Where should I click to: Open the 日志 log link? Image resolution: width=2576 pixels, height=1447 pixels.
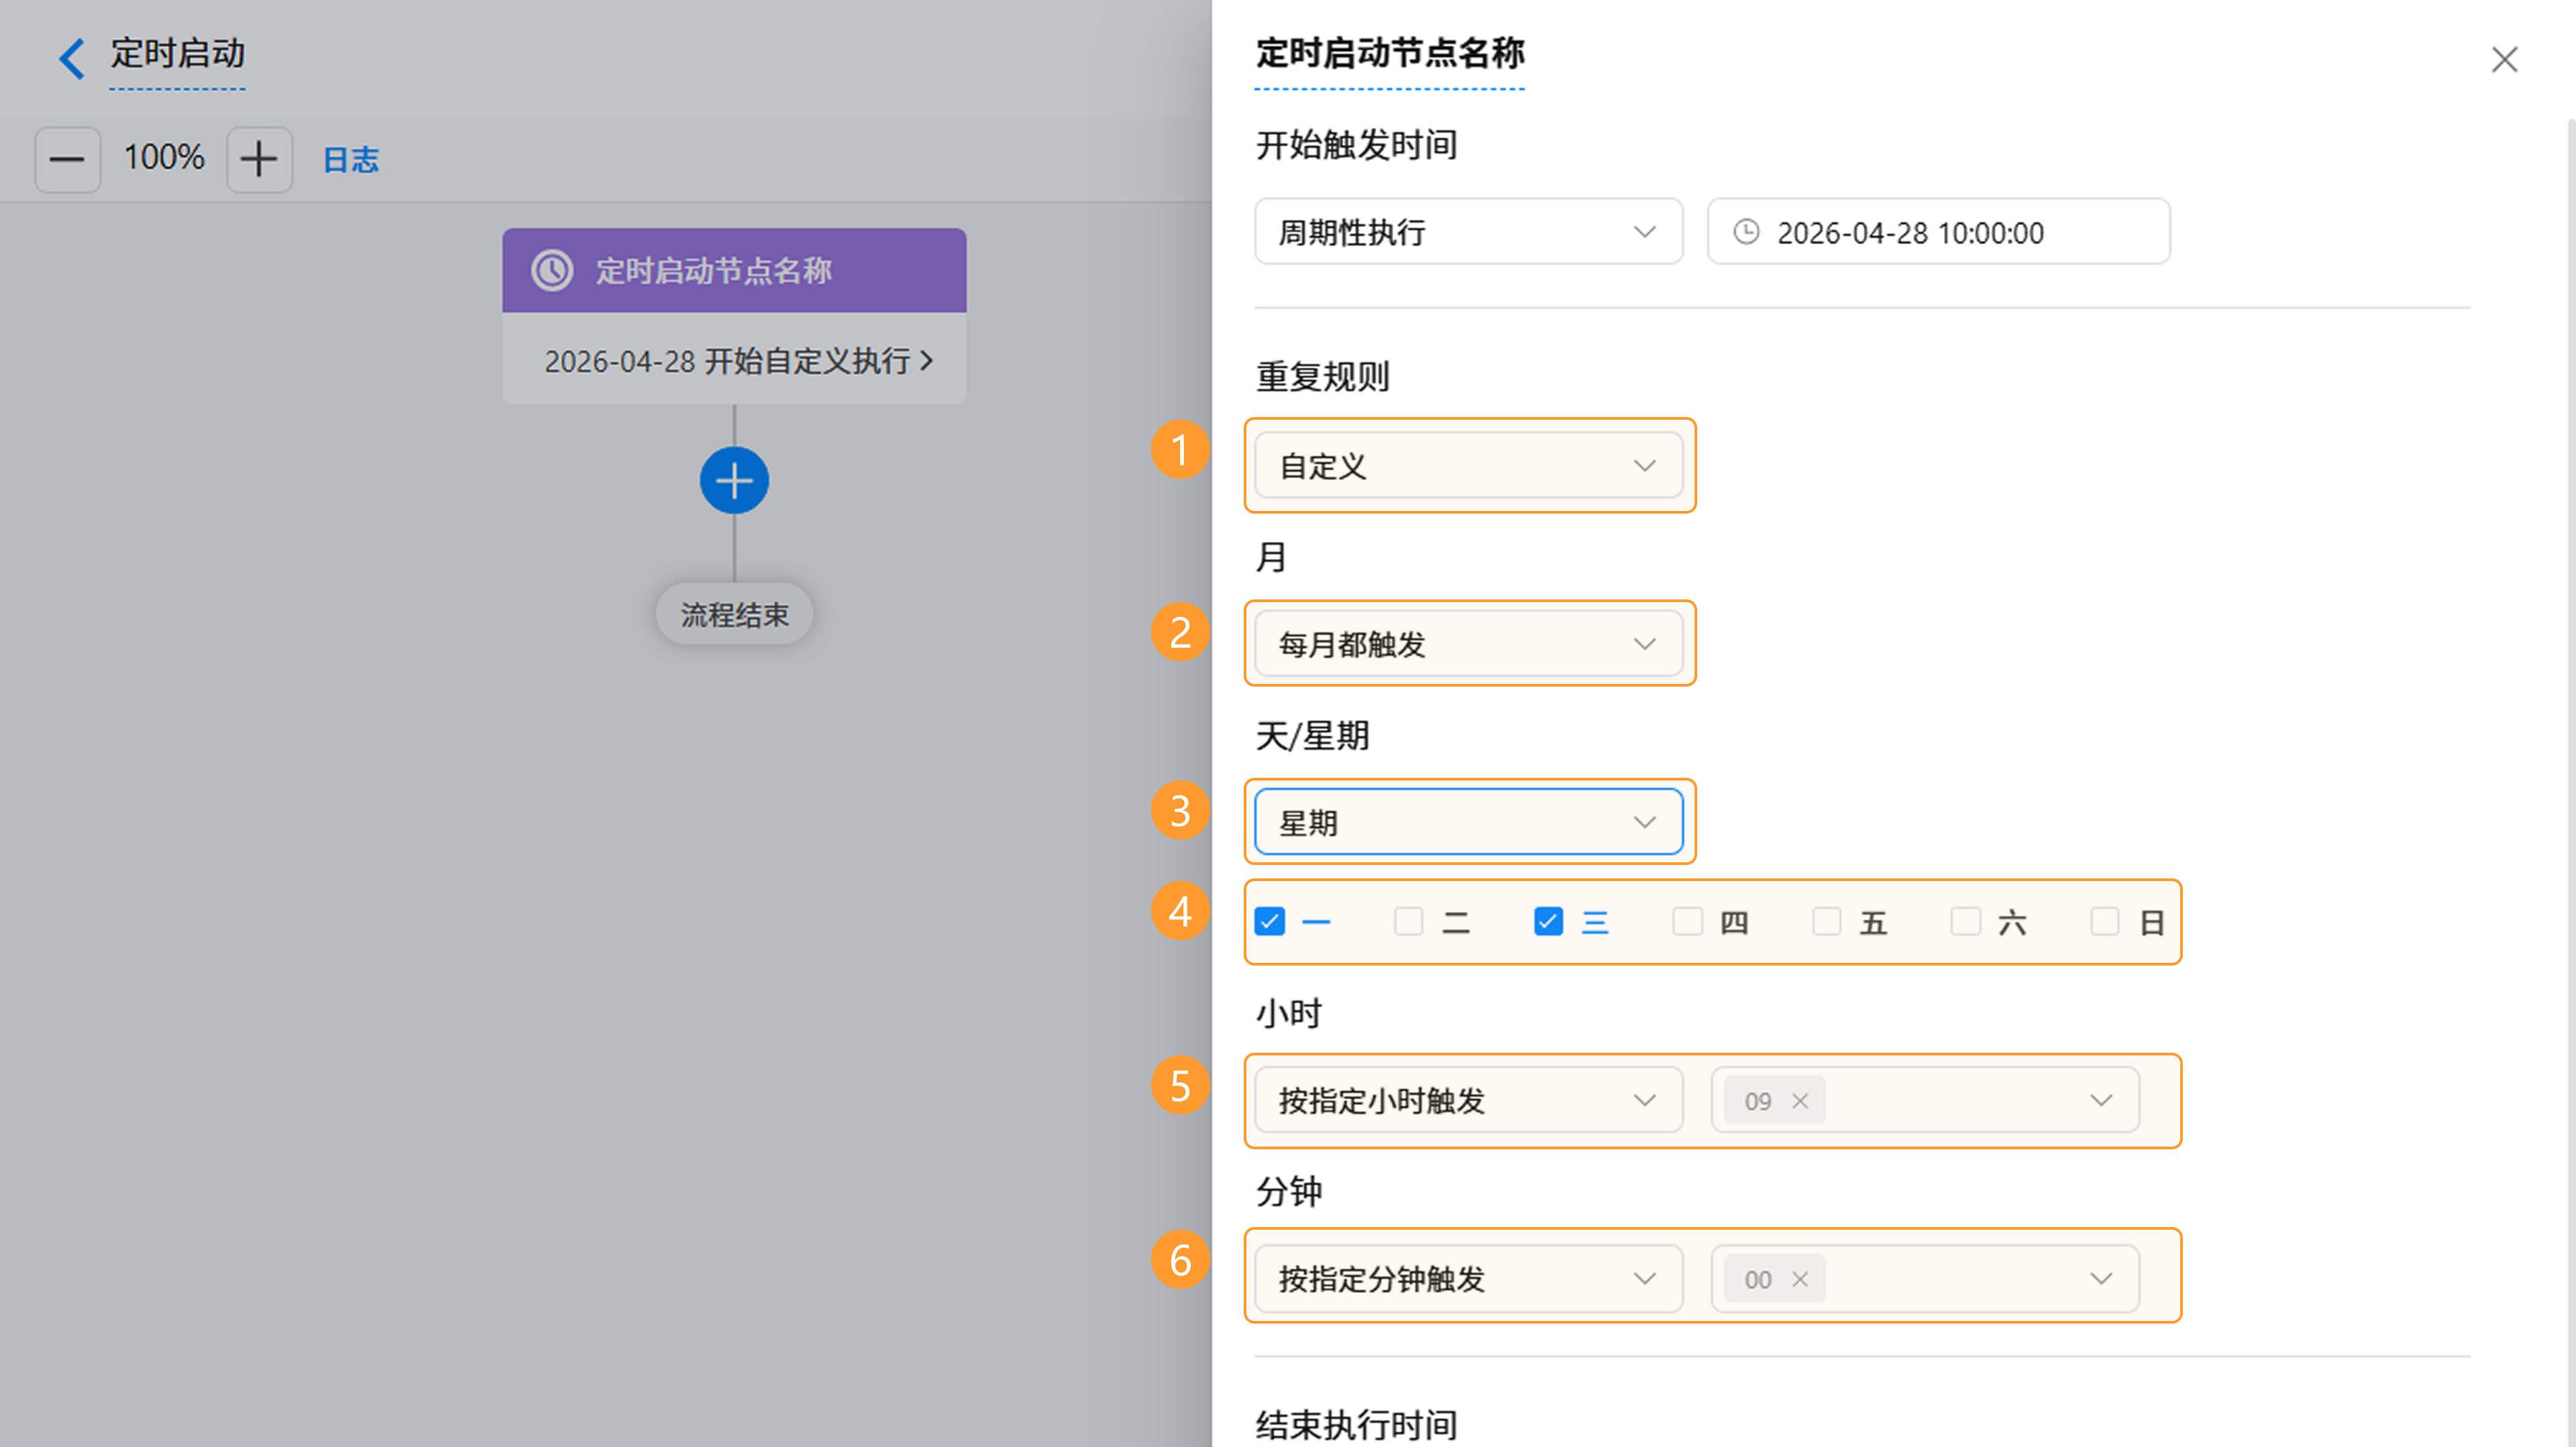[x=351, y=160]
